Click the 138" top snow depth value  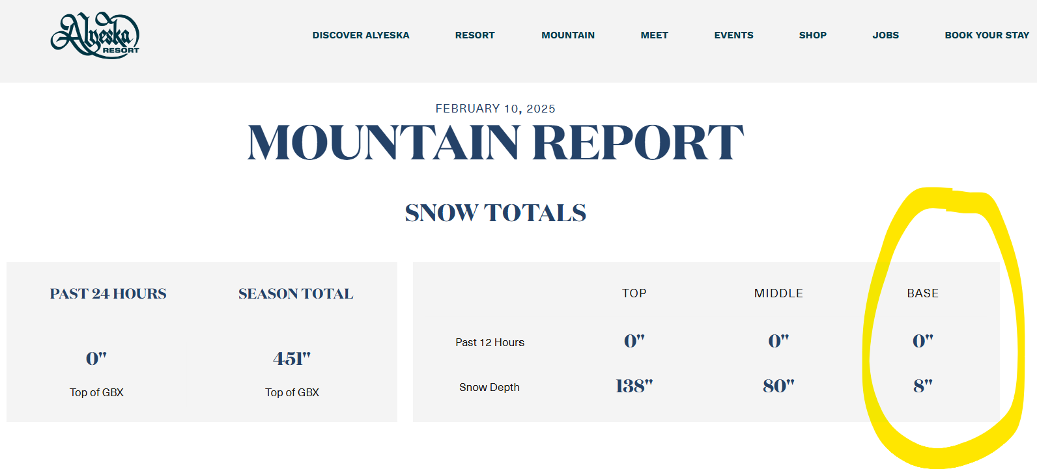[634, 386]
